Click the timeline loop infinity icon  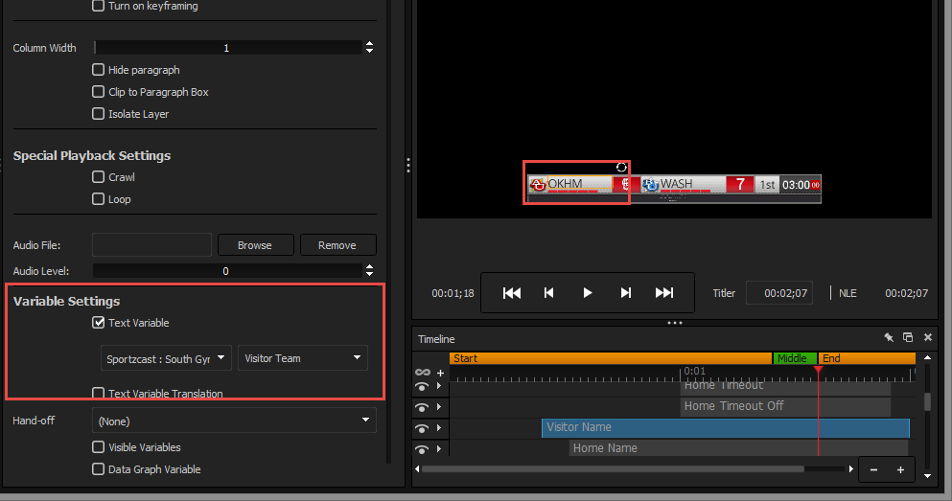[422, 372]
